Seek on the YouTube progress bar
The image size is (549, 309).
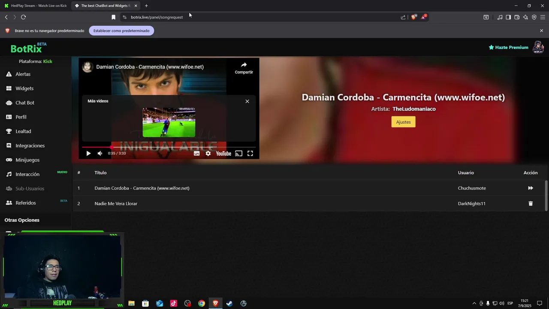click(x=169, y=147)
